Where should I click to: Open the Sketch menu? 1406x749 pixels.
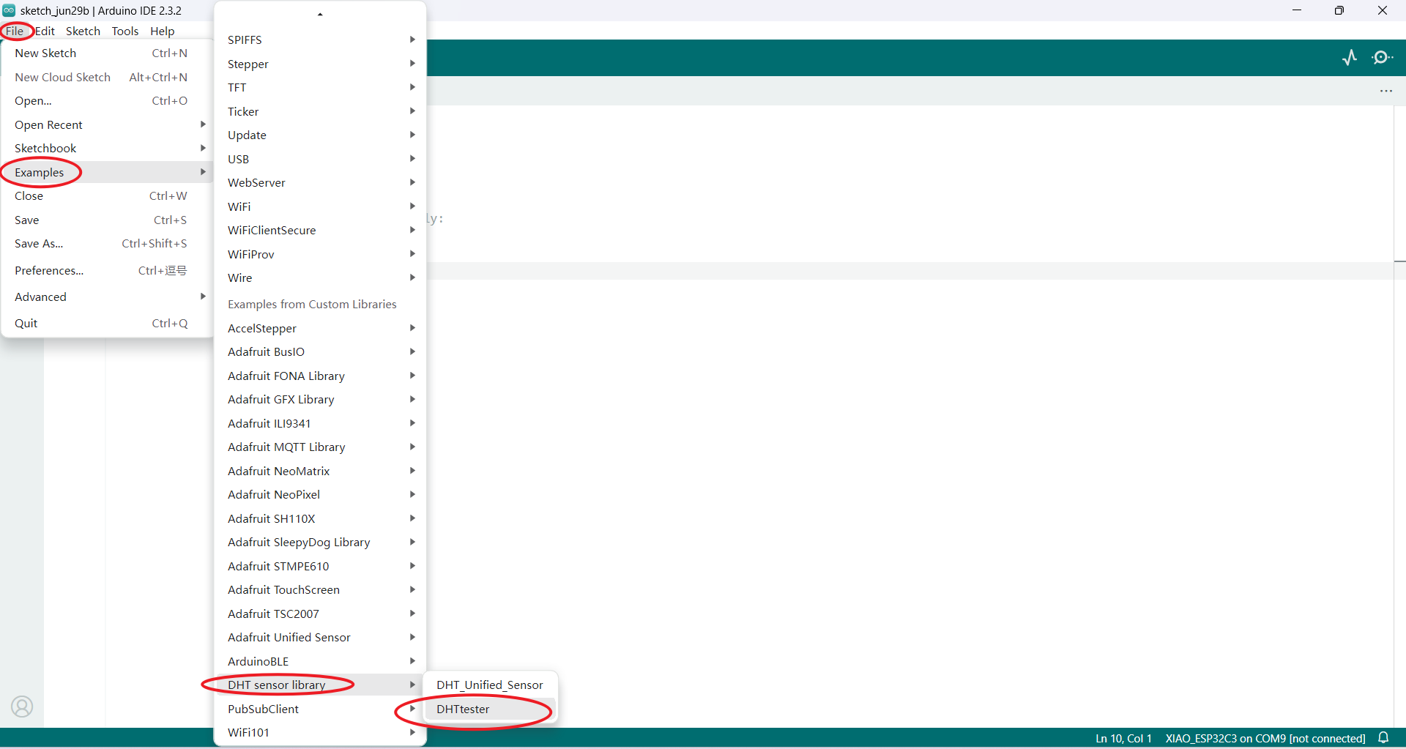(x=83, y=31)
